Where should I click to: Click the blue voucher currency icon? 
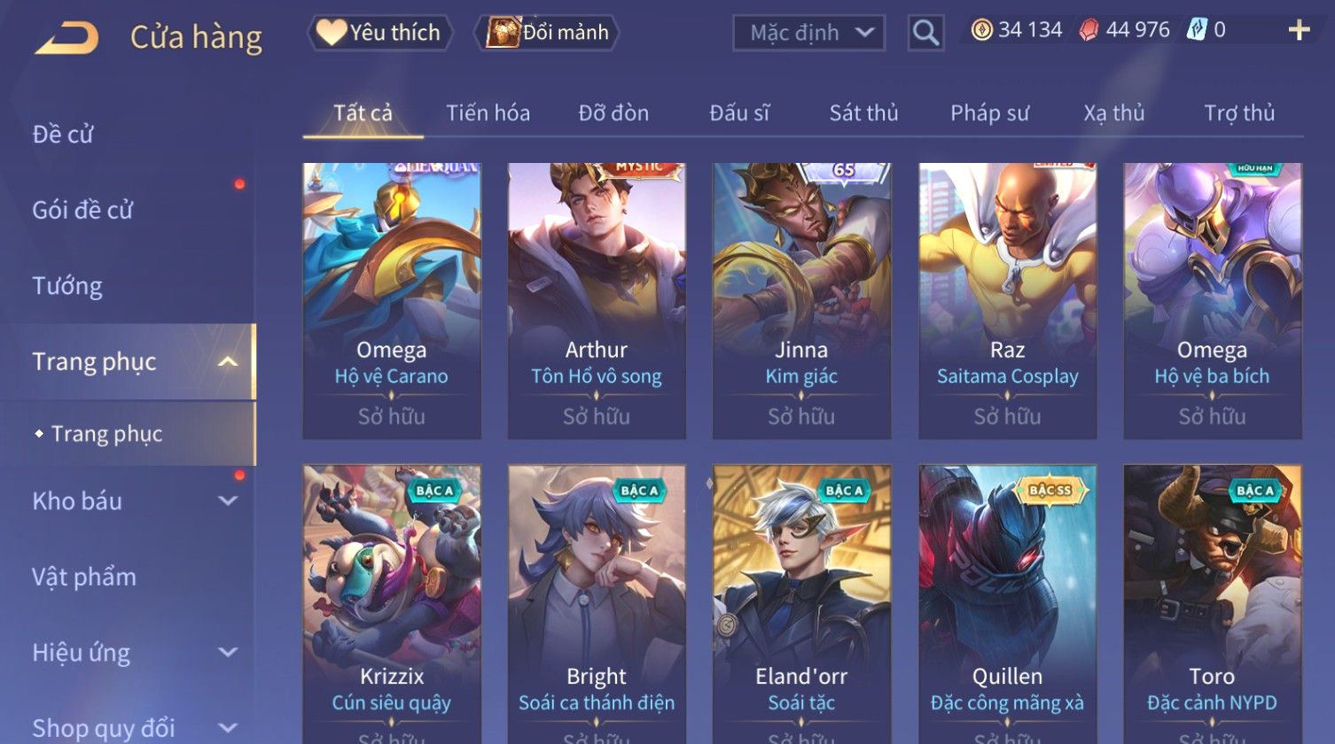click(x=1197, y=31)
